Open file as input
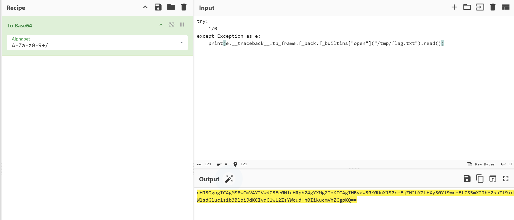Screen dimensions: 514x220 tap(480, 7)
